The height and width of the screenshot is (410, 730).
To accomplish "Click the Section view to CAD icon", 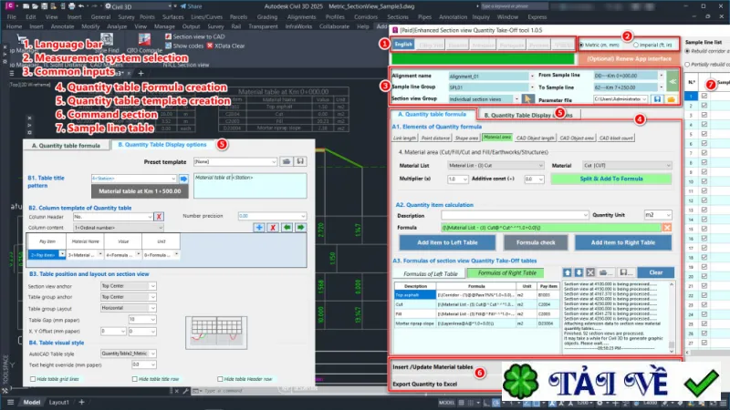I will point(168,36).
